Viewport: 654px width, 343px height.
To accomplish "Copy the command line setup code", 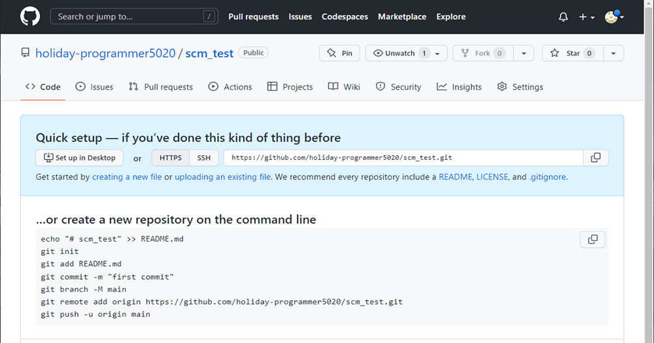I will coord(593,240).
